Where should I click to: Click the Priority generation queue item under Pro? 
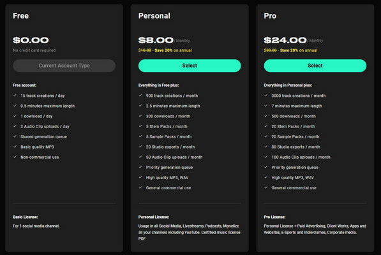295,168
